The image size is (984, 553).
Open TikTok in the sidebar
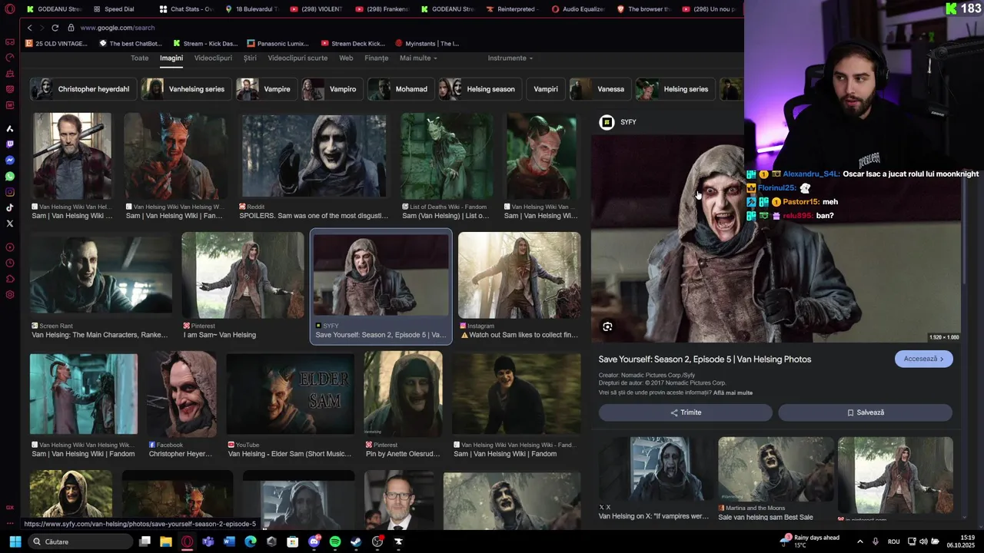click(x=10, y=207)
